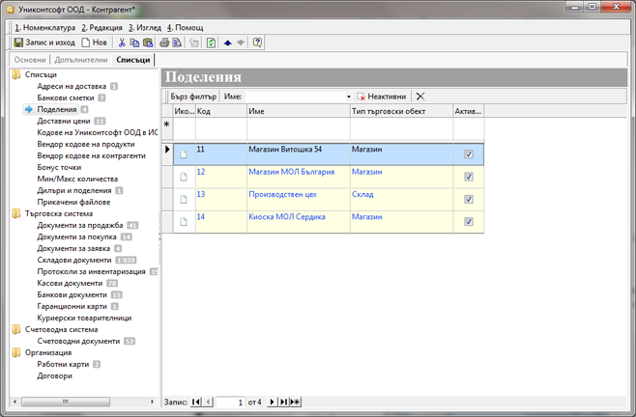The height and width of the screenshot is (417, 636).
Task: Go to next record navigation button
Action: tap(273, 402)
